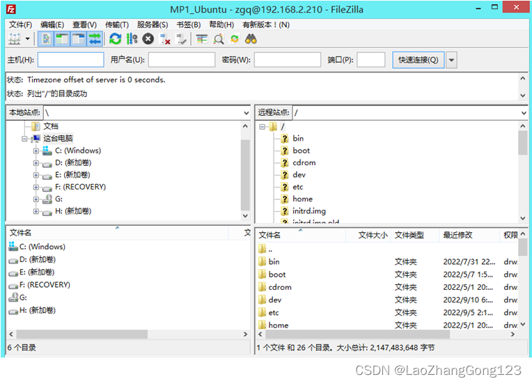532x384 pixels.
Task: Focus the 密码(W) password field
Action: point(288,60)
